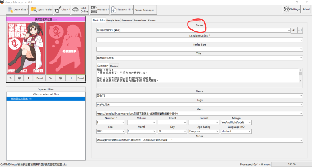Open Cover Manager
This screenshot has height=167, width=312.
pyautogui.click(x=145, y=10)
